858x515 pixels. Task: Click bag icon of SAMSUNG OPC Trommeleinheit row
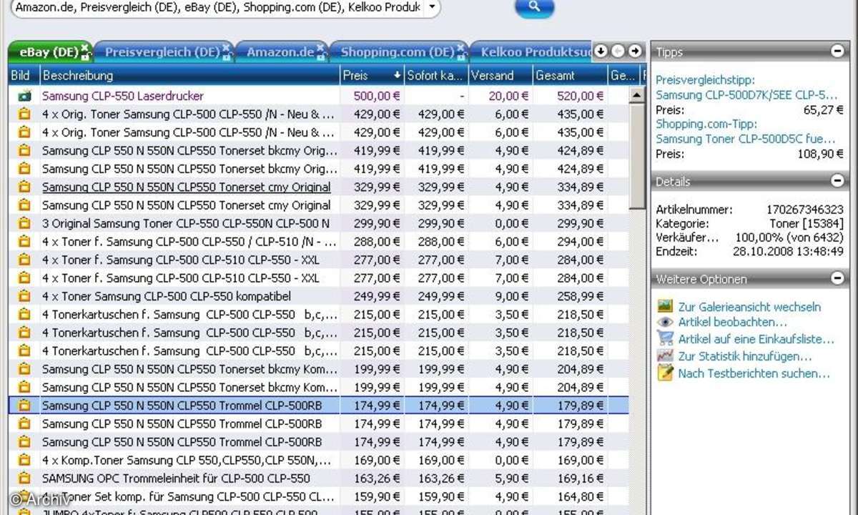tap(24, 478)
